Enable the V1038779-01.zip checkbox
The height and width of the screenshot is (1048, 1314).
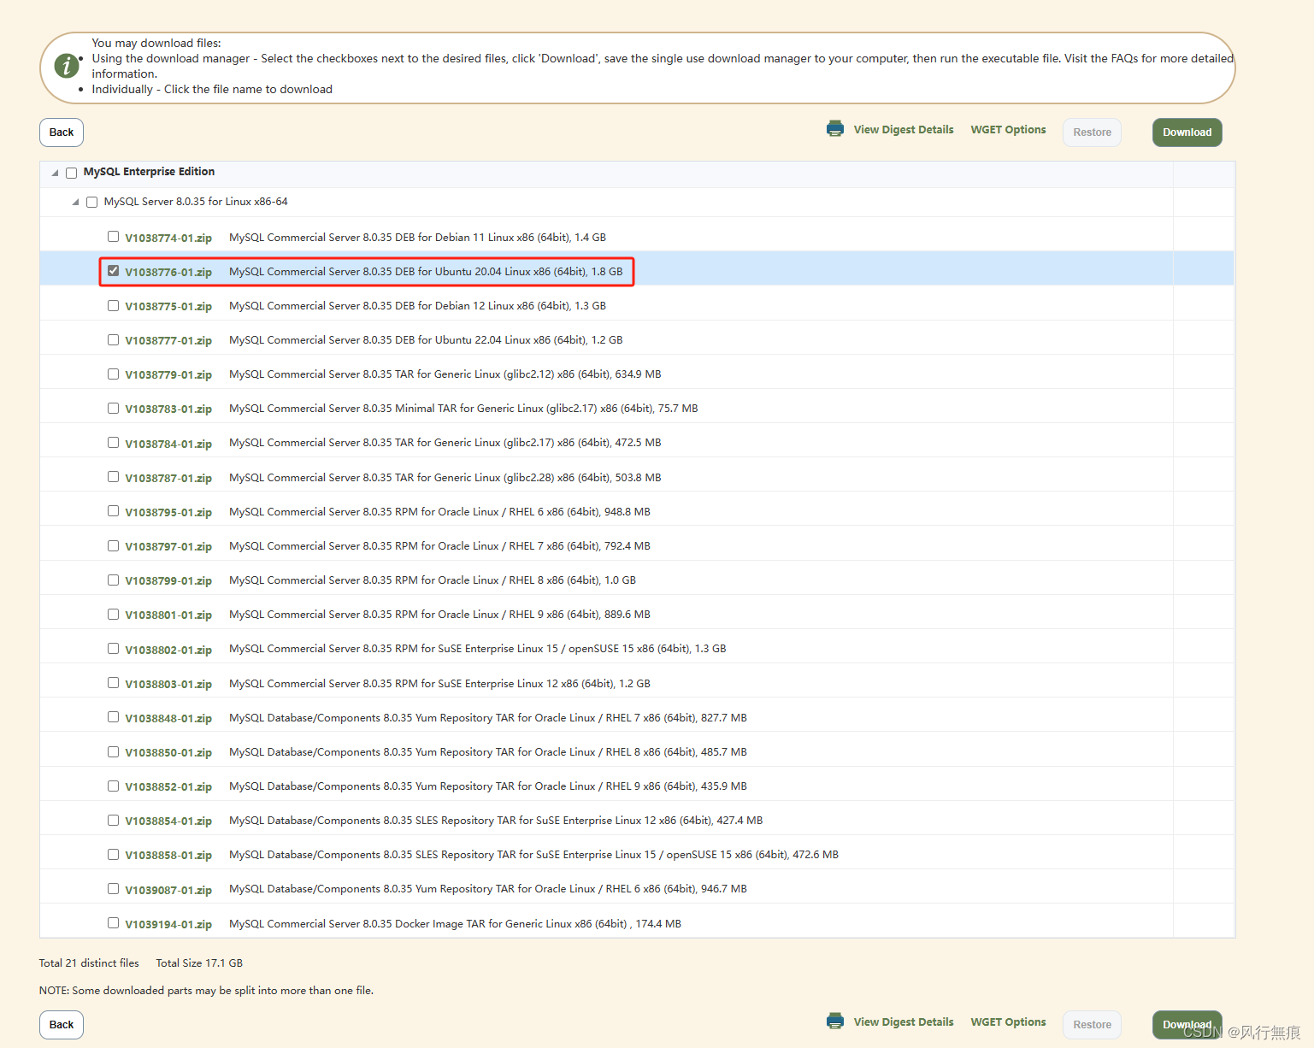click(113, 374)
